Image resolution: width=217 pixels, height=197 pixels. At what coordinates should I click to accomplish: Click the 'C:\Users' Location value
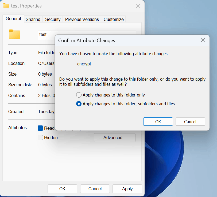tap(47, 63)
